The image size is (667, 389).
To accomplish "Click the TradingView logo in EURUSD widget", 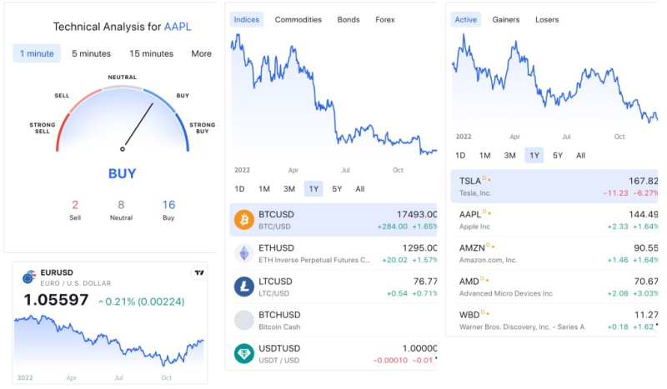I will 199,272.
